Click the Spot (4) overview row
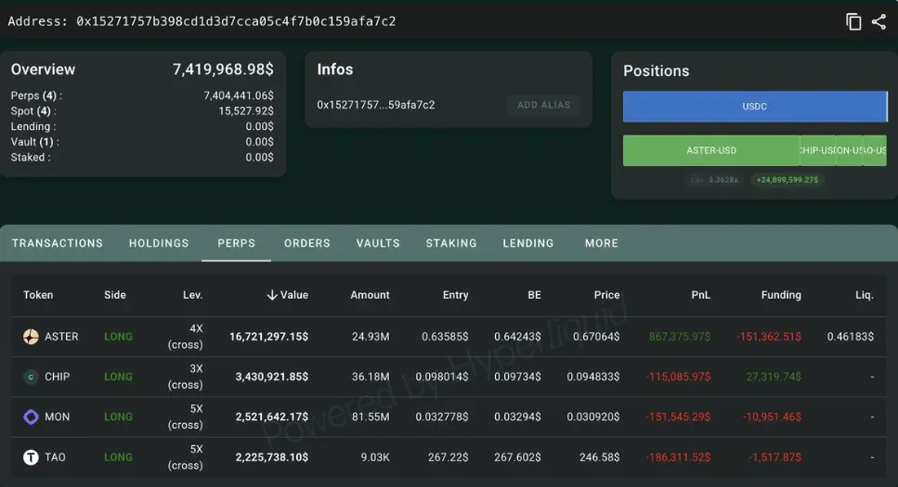The height and width of the screenshot is (487, 898). click(x=142, y=111)
